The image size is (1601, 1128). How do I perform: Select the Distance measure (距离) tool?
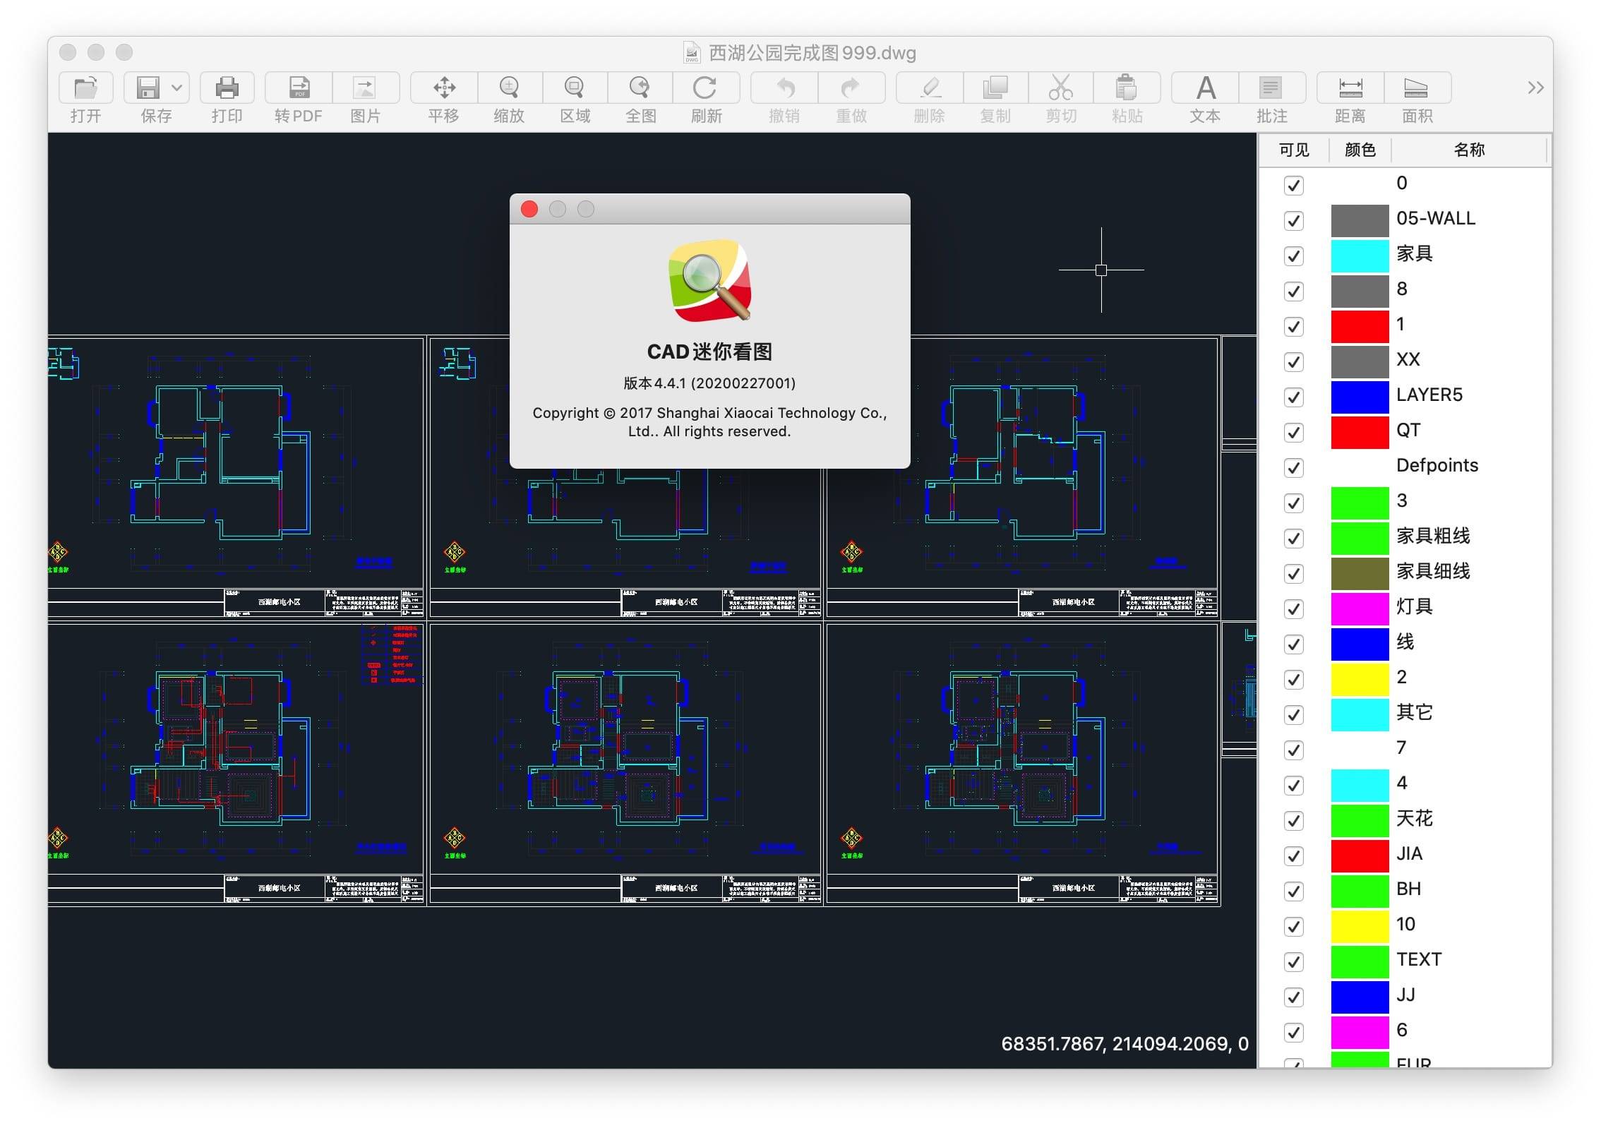point(1350,88)
